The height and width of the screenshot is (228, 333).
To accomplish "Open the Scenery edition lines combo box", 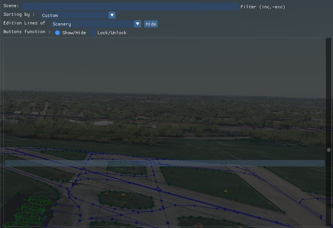I will [x=92, y=24].
